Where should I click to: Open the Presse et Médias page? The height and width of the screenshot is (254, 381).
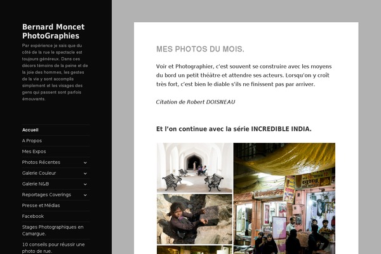(41, 205)
